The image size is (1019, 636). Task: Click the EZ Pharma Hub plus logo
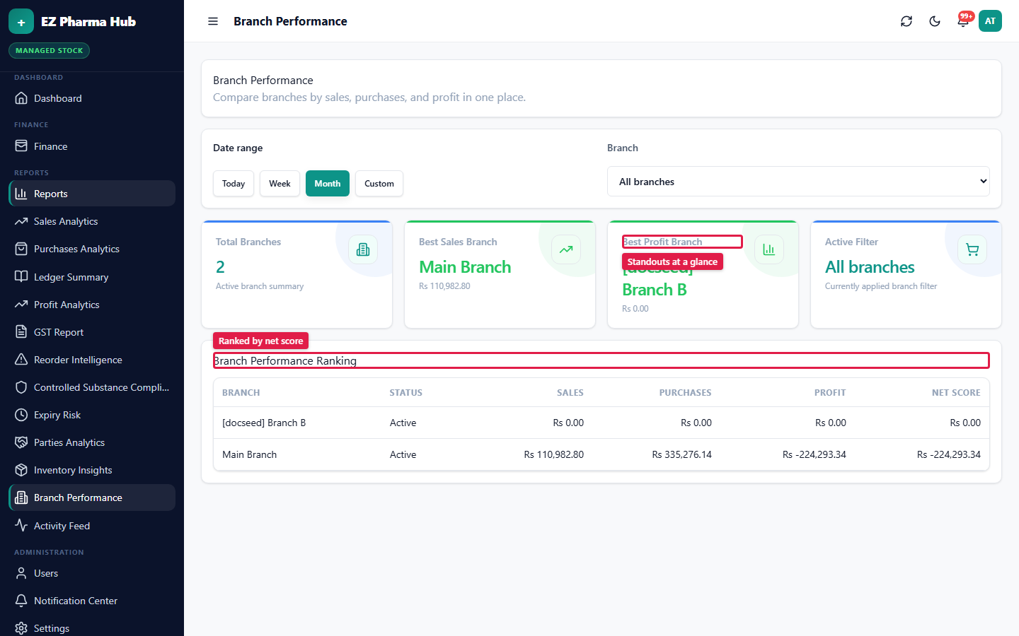(x=21, y=21)
